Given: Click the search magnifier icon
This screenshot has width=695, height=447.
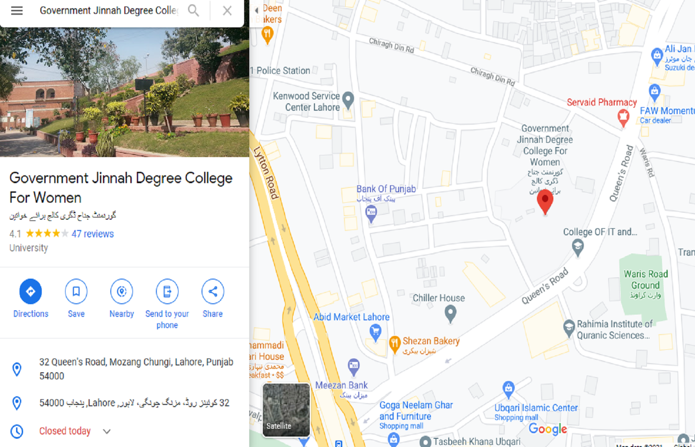Looking at the screenshot, I should pyautogui.click(x=193, y=10).
